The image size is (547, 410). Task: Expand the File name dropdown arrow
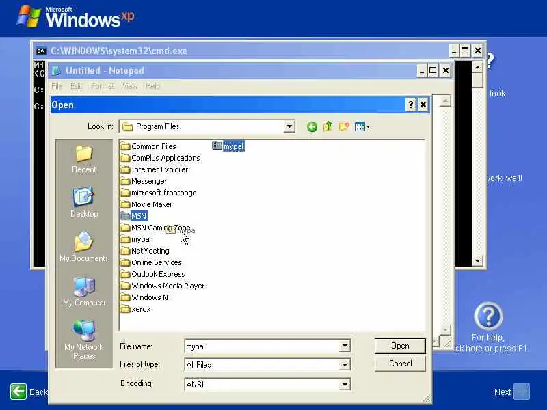[x=345, y=346]
